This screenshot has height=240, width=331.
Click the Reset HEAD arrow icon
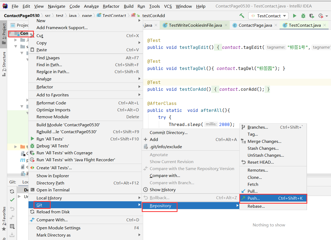[243, 162]
